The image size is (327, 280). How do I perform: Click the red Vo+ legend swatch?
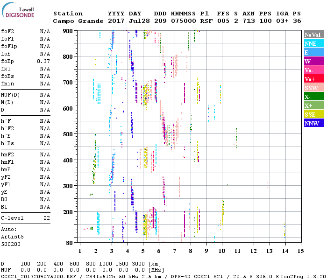point(313,79)
